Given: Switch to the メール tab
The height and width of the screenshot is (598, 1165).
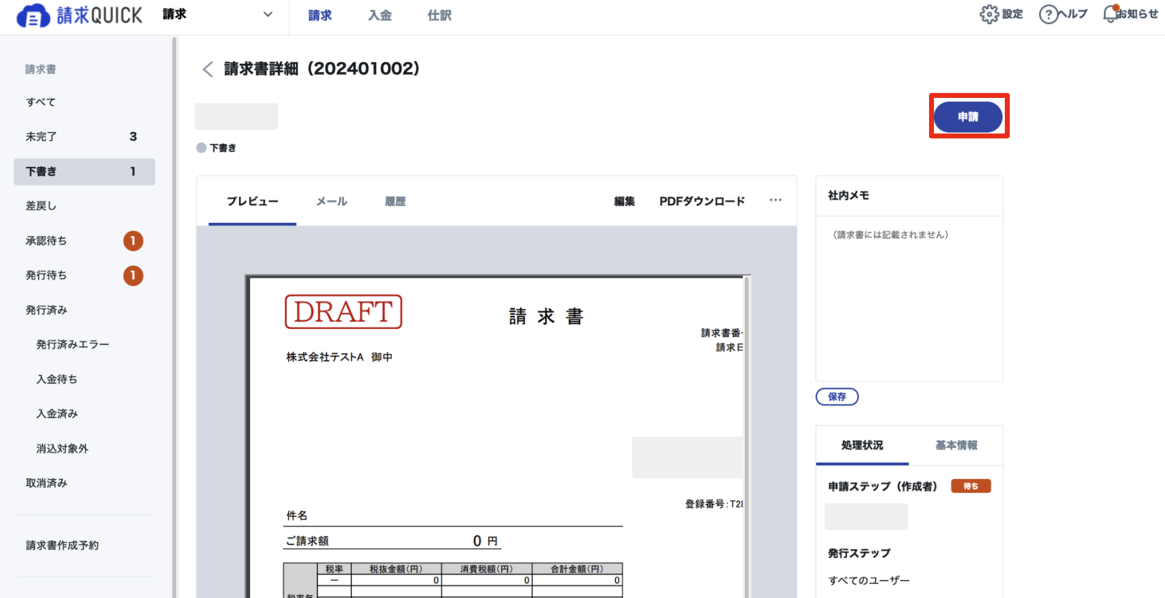Looking at the screenshot, I should (x=331, y=201).
